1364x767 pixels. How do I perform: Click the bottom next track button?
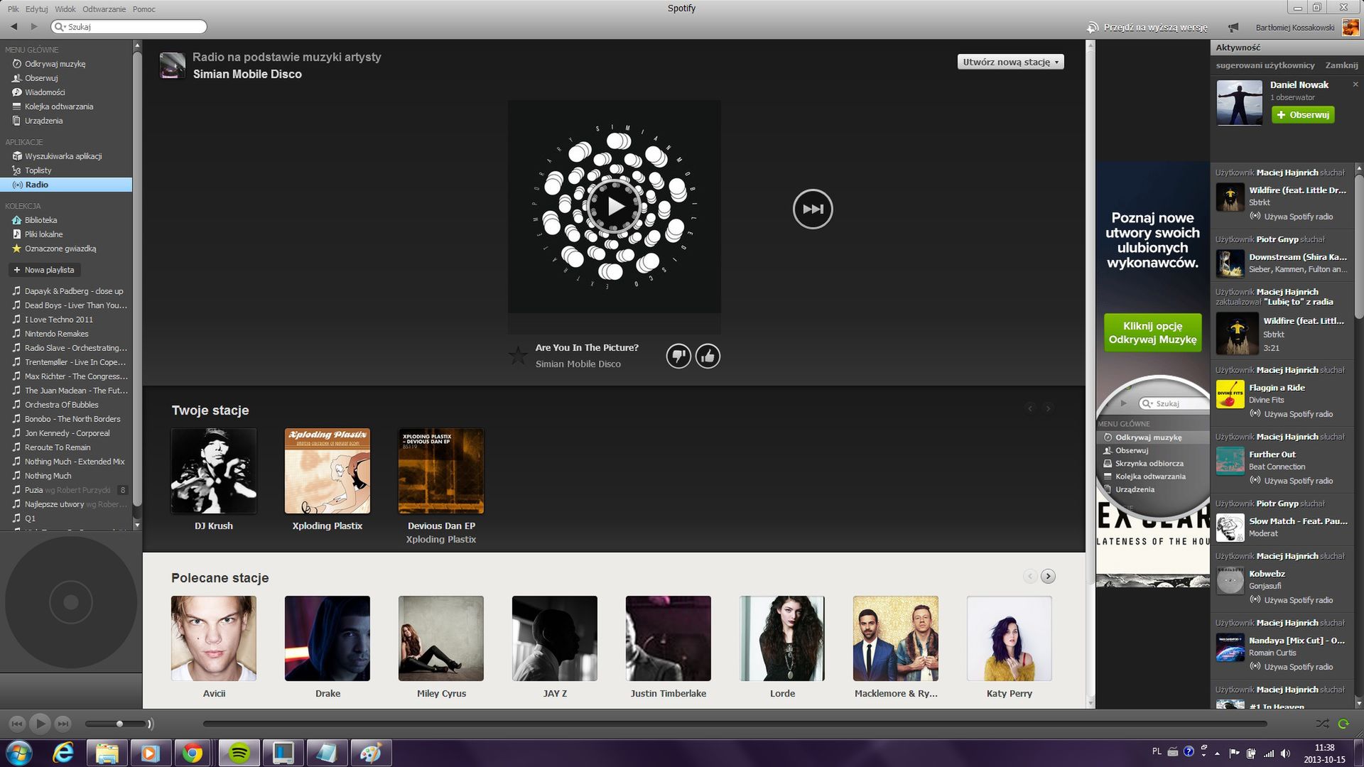point(63,724)
